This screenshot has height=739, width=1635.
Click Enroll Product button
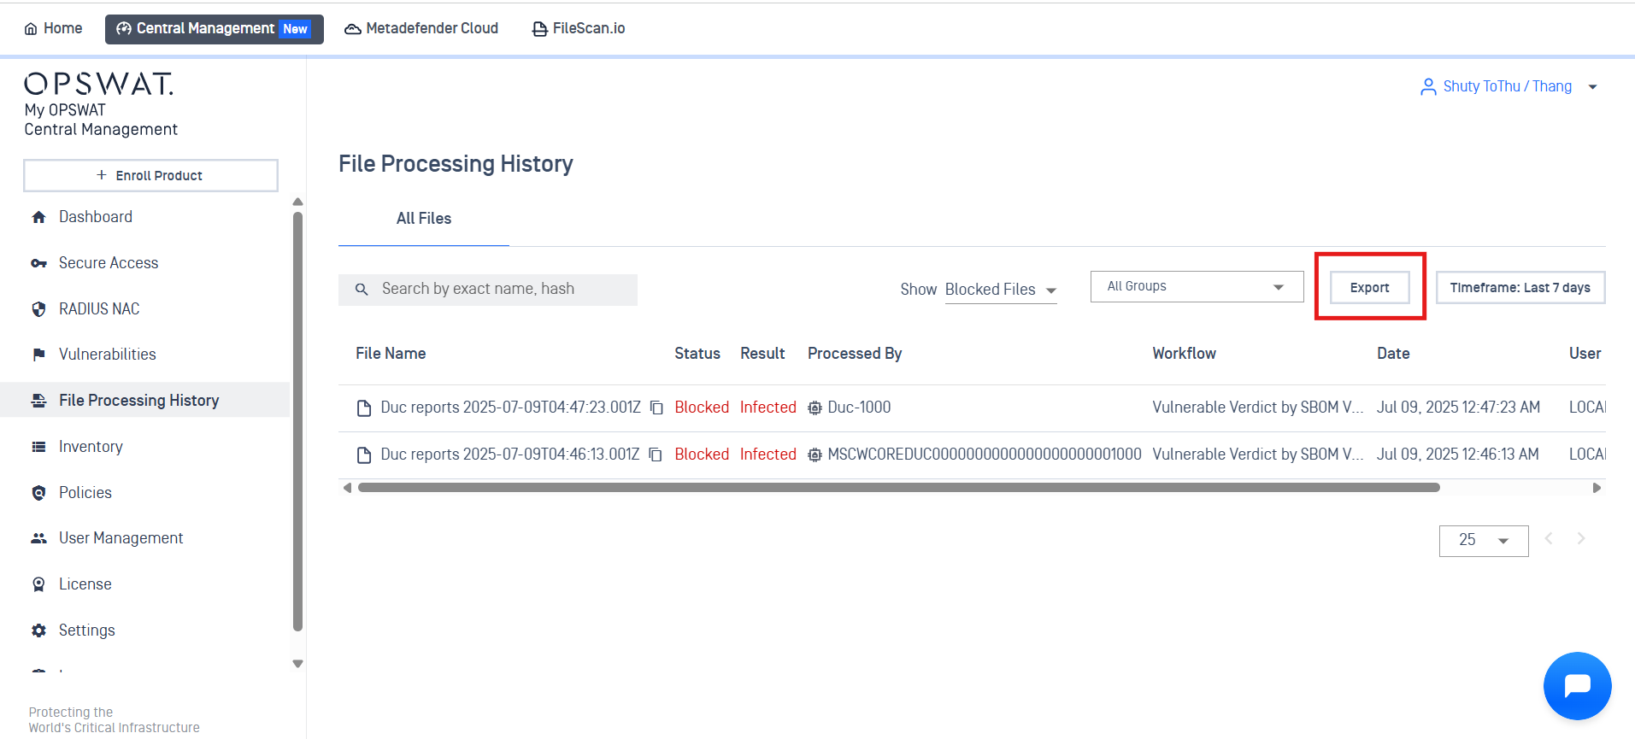pos(150,175)
